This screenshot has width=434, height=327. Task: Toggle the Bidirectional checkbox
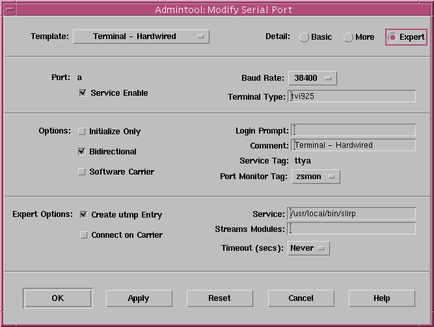(x=82, y=152)
